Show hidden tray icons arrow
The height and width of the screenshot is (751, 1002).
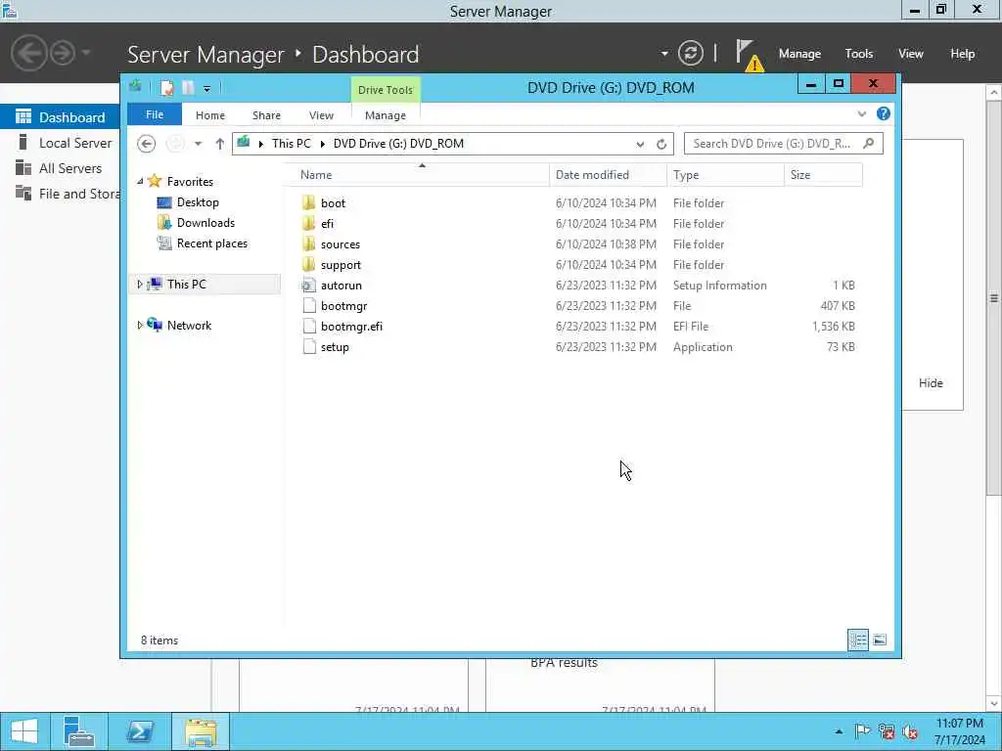pyautogui.click(x=839, y=731)
